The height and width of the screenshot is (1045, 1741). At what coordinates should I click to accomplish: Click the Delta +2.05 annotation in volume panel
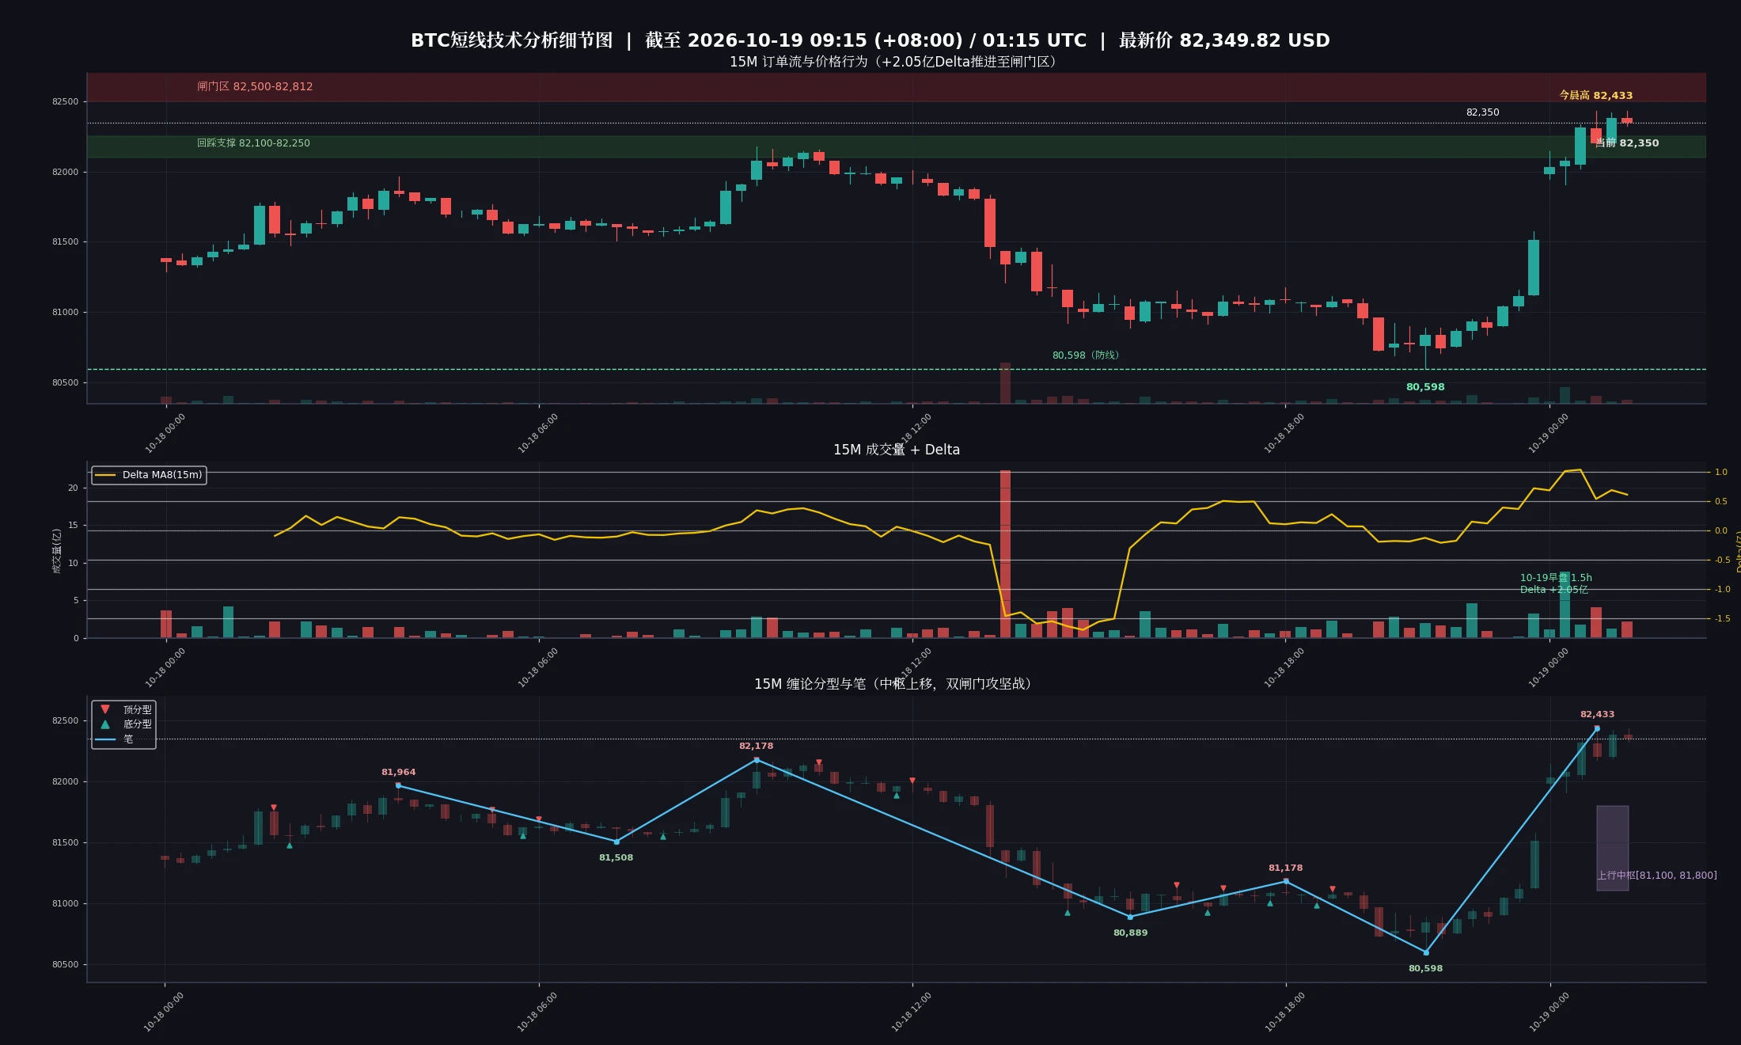(1554, 589)
